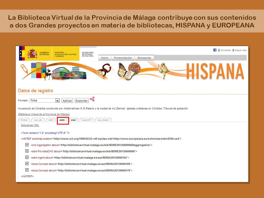Open the Búsqueda menu tab

(x=144, y=58)
